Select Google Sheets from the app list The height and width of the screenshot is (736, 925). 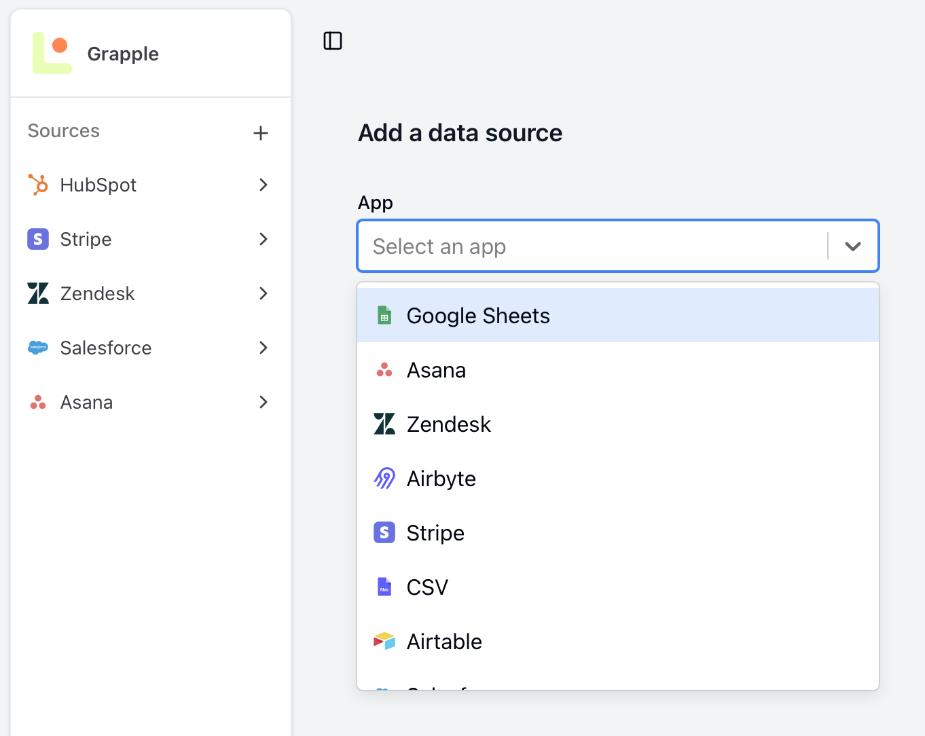pos(477,315)
